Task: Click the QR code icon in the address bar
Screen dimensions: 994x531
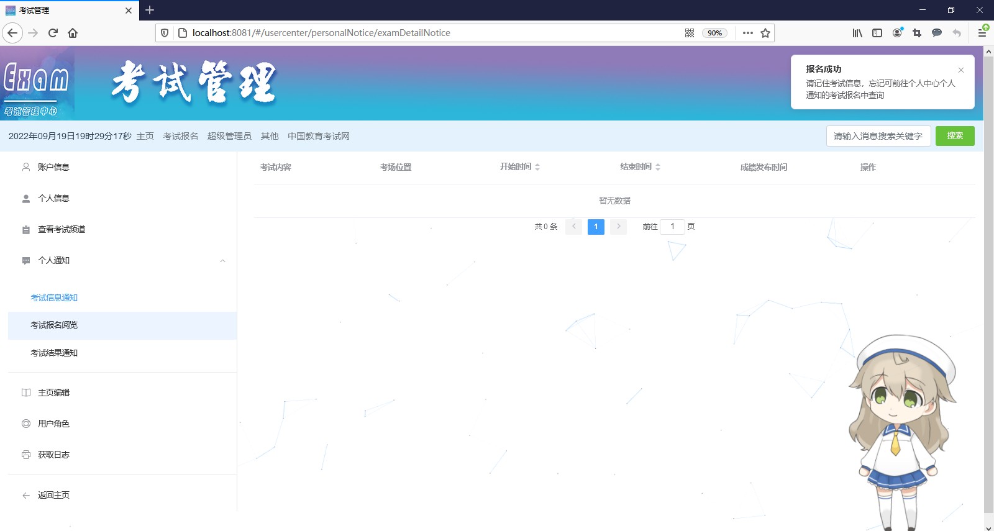Action: tap(690, 33)
